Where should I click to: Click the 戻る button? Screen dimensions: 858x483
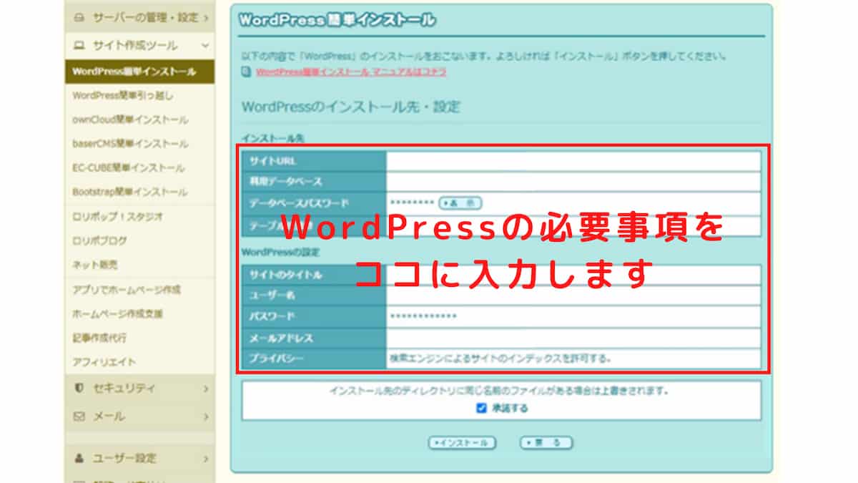tap(546, 443)
